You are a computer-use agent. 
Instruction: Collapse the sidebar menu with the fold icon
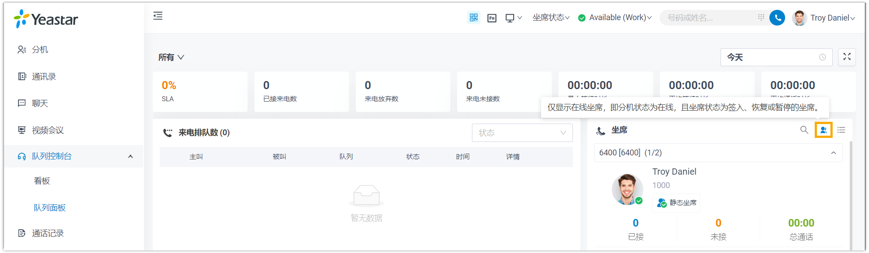158,16
